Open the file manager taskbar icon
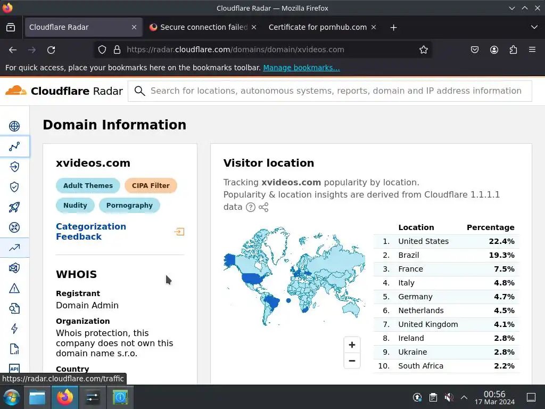Image resolution: width=545 pixels, height=409 pixels. pos(37,397)
